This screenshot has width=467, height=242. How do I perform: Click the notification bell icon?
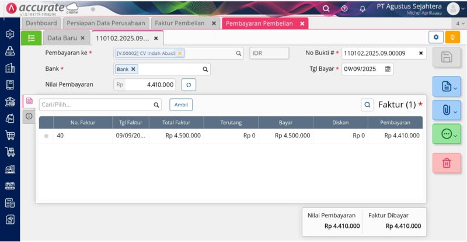tap(363, 8)
